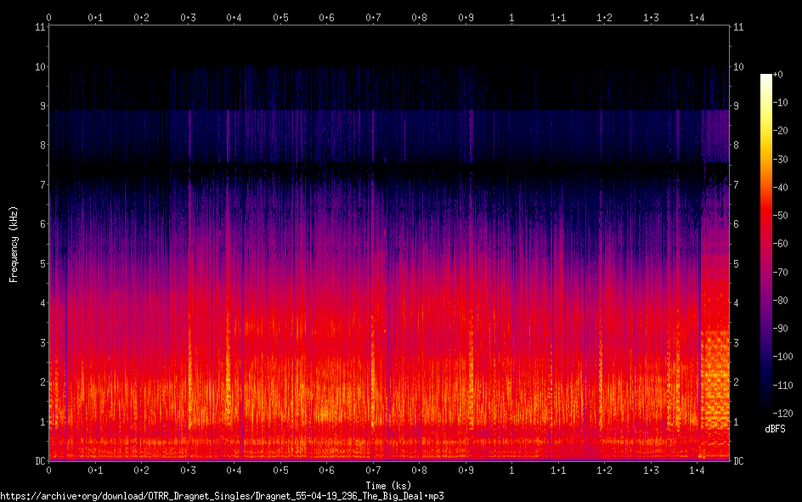Click the 'dBFS' label under the color bar
This screenshot has height=502, width=802.
click(775, 429)
